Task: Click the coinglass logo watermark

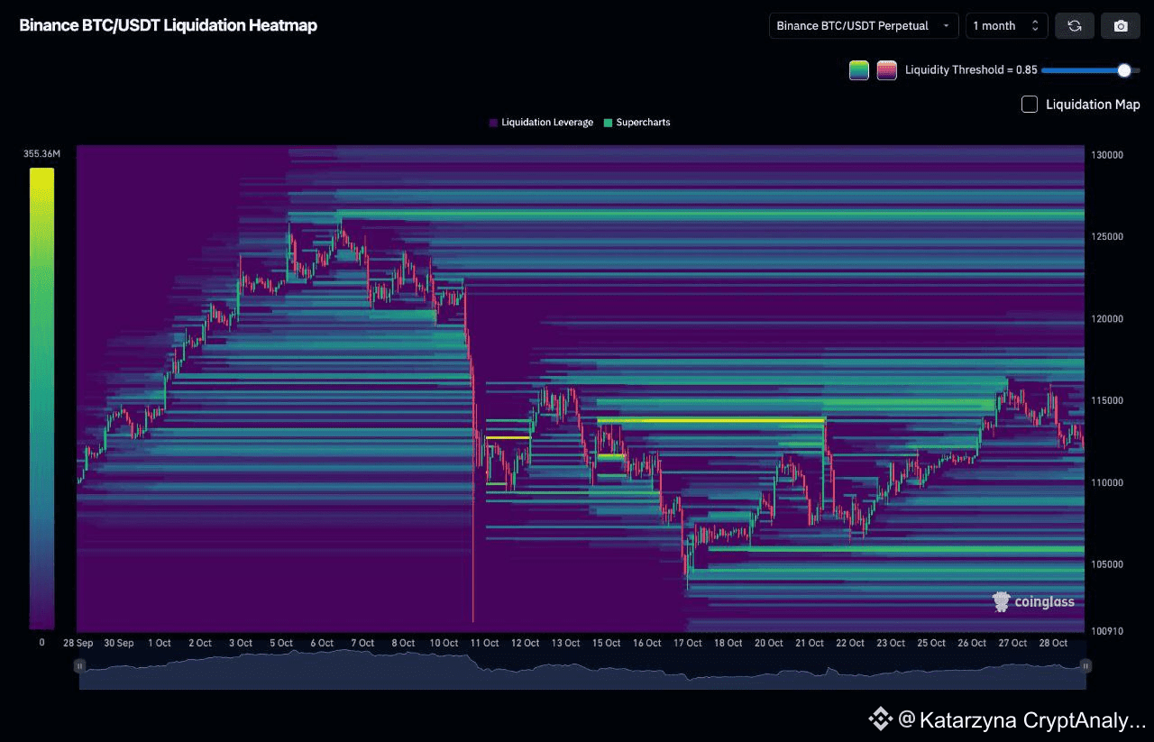Action: click(x=1033, y=602)
